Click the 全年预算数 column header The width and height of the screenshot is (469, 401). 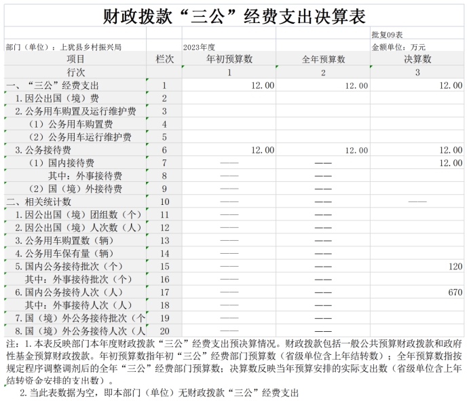pyautogui.click(x=323, y=60)
